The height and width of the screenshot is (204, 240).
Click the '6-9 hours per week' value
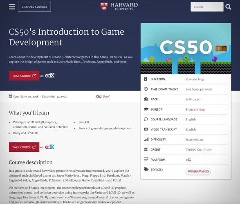click(199, 89)
